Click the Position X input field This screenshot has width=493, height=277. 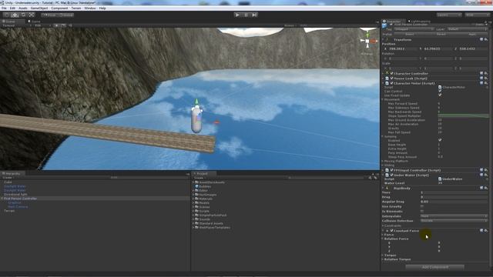coord(403,48)
